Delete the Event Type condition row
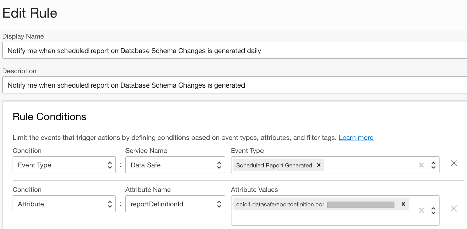 click(x=454, y=163)
